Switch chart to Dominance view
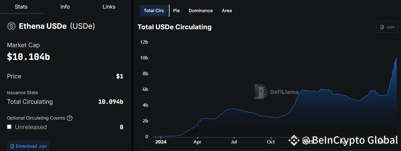The height and width of the screenshot is (151, 401). (x=201, y=11)
